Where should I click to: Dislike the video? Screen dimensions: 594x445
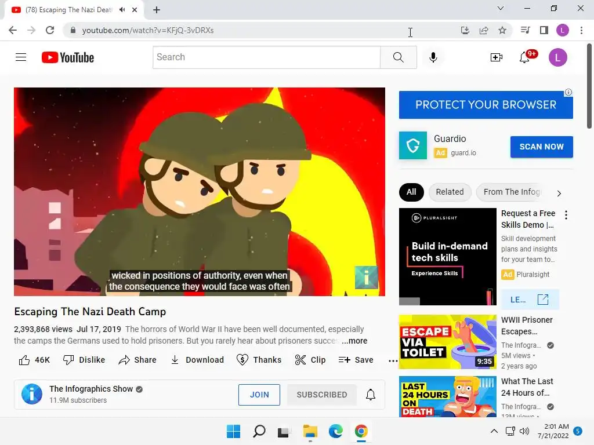84,360
